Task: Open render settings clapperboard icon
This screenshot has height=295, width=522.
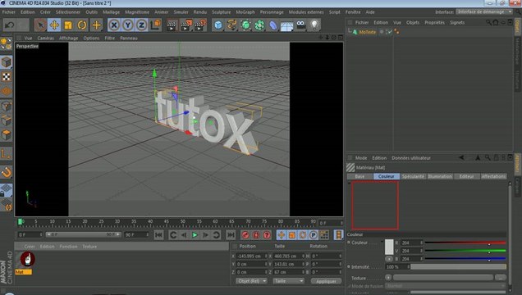Action: (x=200, y=25)
